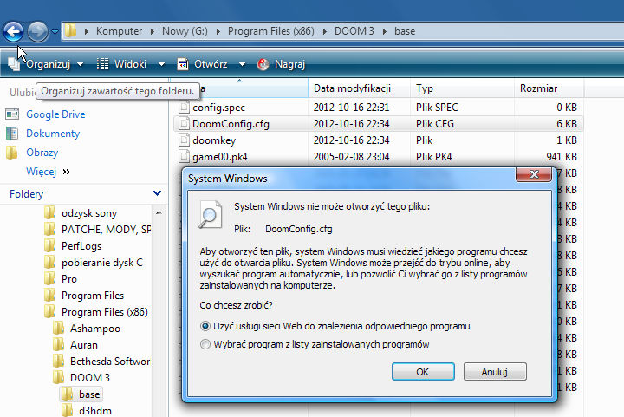The height and width of the screenshot is (417, 624).
Task: Click the PerfLogs folder icon
Action: [49, 246]
